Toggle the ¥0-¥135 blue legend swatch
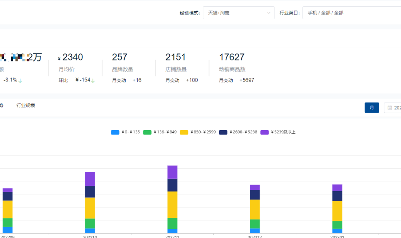 click(x=115, y=132)
